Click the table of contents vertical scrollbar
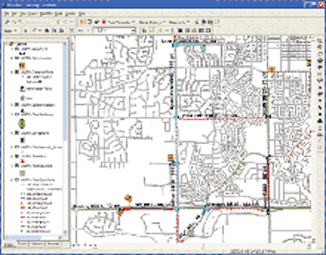Screen dimensions: 326x255 click(x=65, y=137)
